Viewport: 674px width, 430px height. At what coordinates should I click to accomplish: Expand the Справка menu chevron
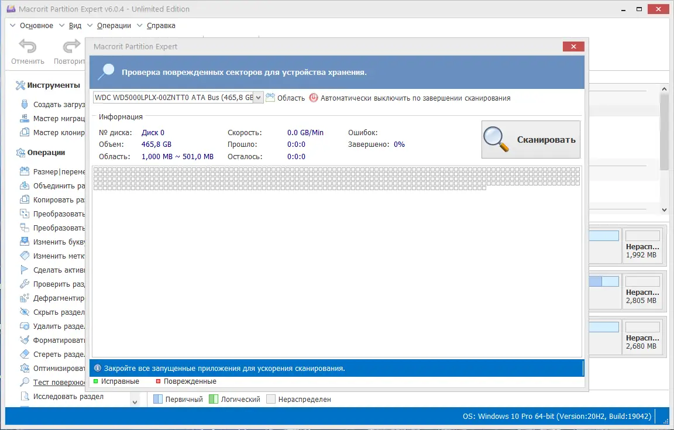point(140,25)
